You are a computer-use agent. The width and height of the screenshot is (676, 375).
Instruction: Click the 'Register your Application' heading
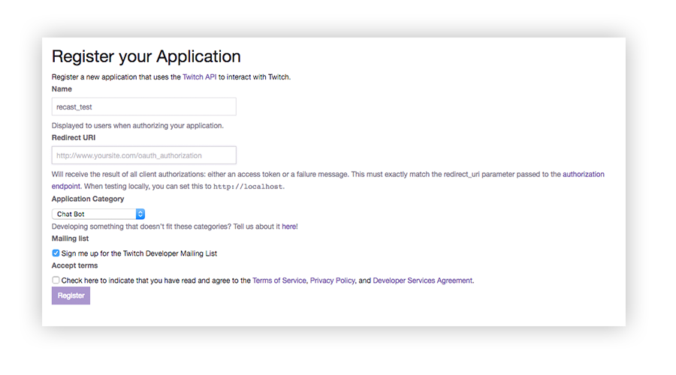[146, 57]
